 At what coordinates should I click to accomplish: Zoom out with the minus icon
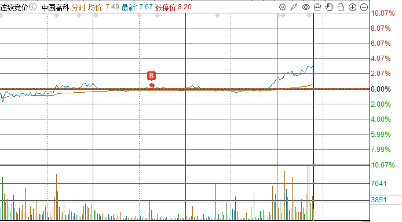coord(364,7)
